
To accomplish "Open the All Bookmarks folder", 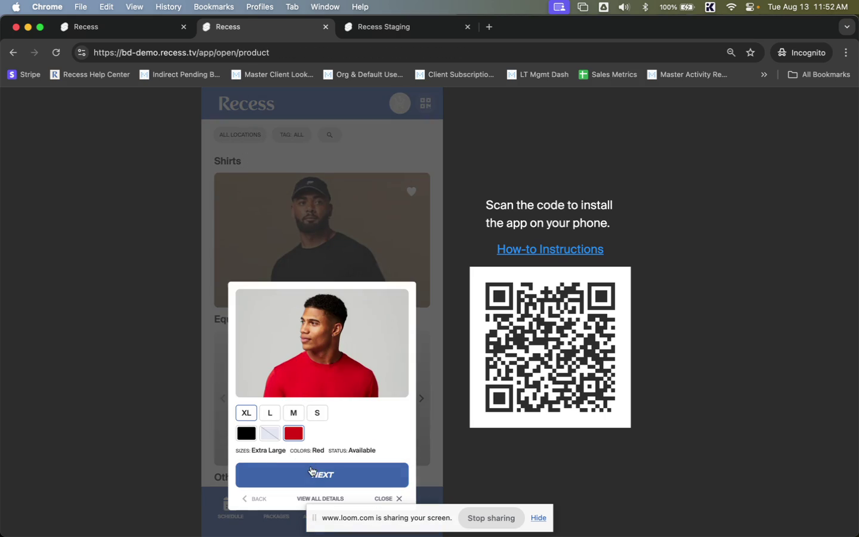I will [819, 75].
